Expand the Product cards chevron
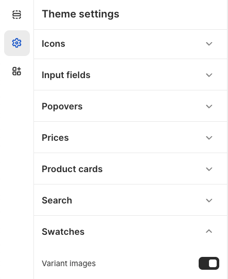The image size is (228, 279). click(209, 169)
